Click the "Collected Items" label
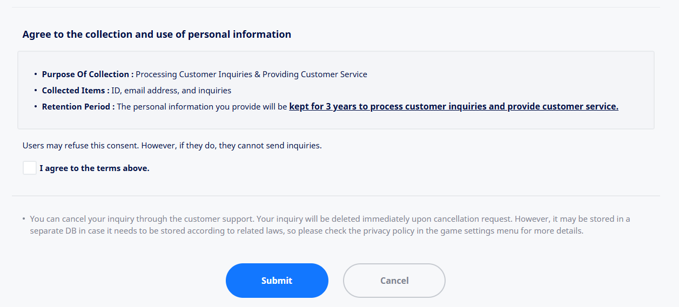Screen dimensions: 679x307 pyautogui.click(x=76, y=91)
